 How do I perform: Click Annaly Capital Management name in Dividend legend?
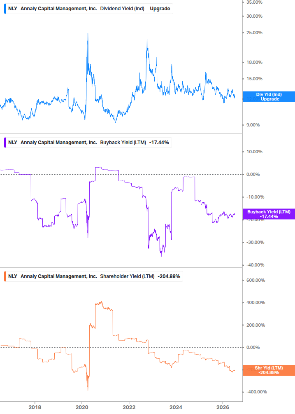(59, 9)
